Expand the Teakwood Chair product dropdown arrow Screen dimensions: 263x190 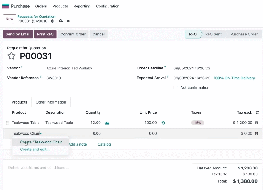[41, 134]
